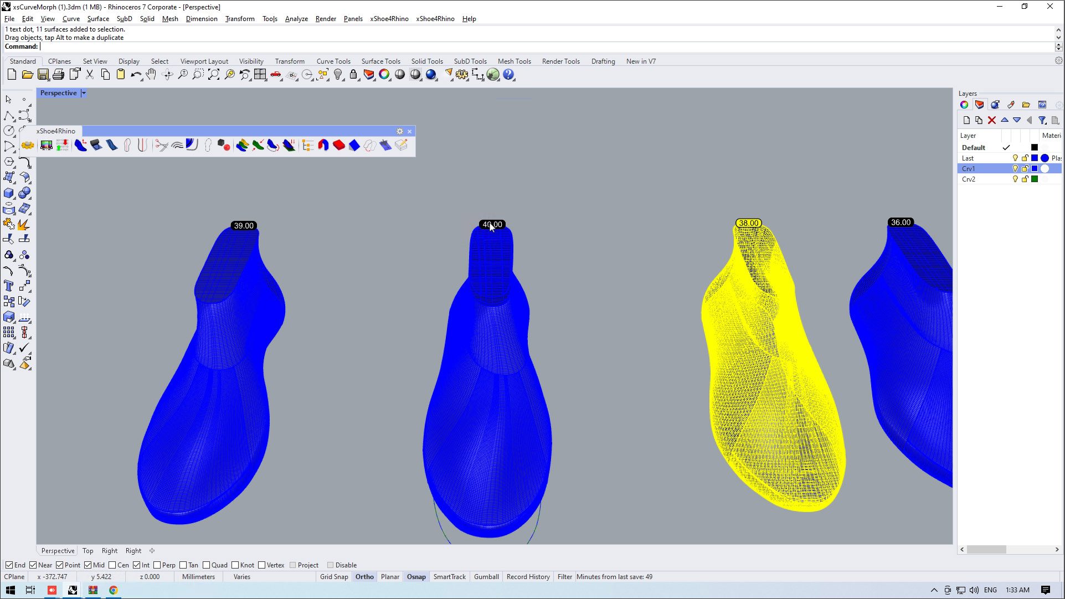
Task: Click the Undo arrow icon
Action: 136,75
